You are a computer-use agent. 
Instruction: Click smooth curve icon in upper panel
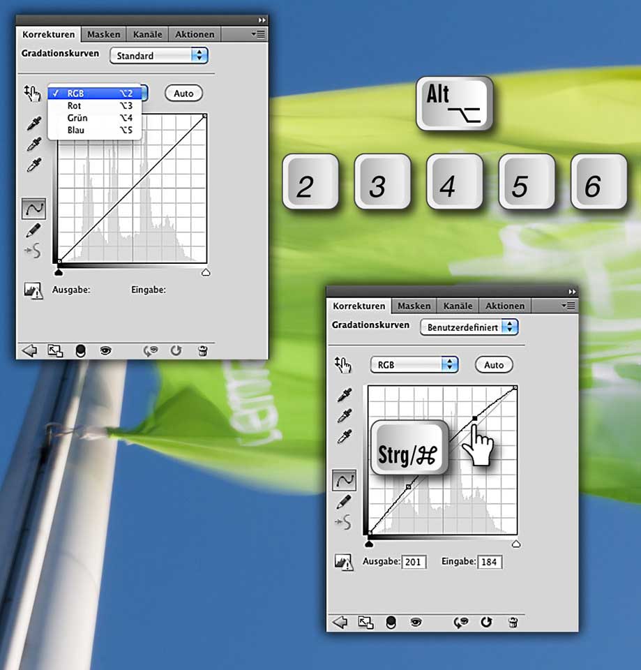pyautogui.click(x=33, y=251)
